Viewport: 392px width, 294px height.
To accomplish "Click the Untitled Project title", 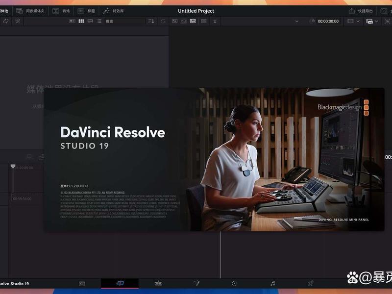I will [196, 11].
